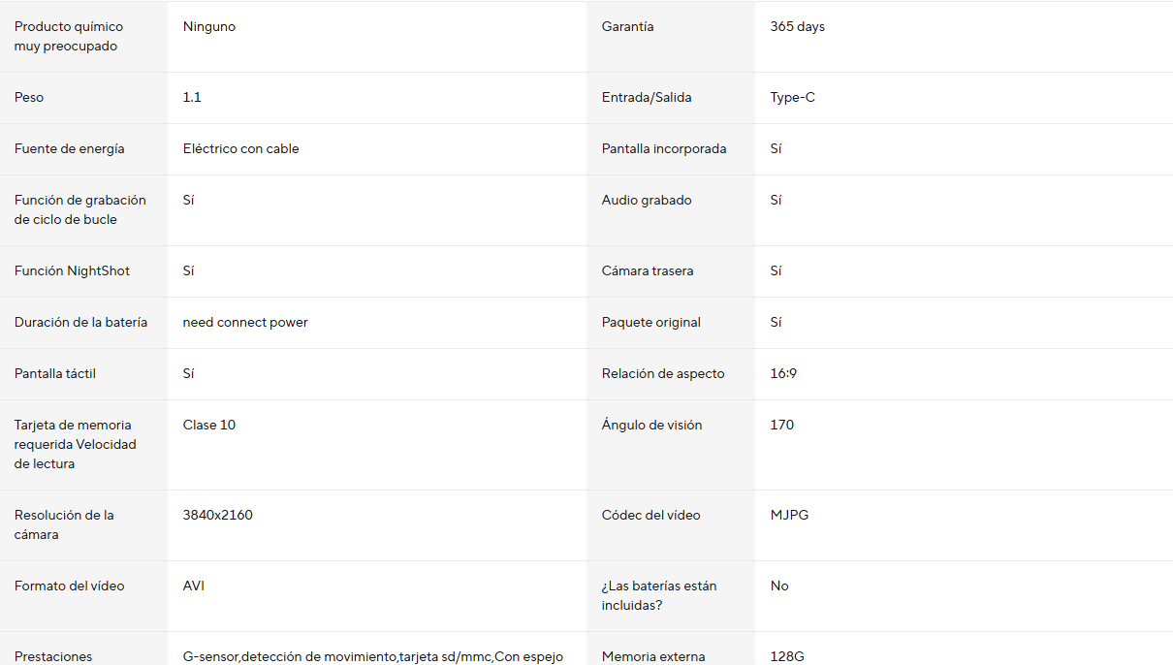The width and height of the screenshot is (1173, 665).
Task: Select the "365 days" warranty value
Action: pos(797,27)
